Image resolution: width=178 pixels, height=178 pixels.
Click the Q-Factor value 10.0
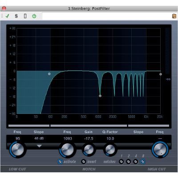click(110, 138)
